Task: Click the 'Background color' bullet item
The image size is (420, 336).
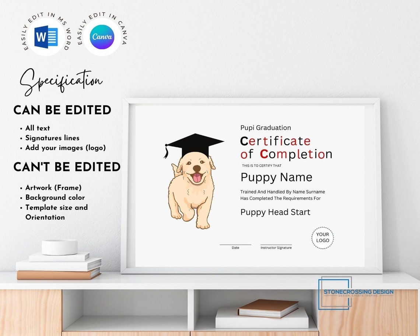Action: 55,197
